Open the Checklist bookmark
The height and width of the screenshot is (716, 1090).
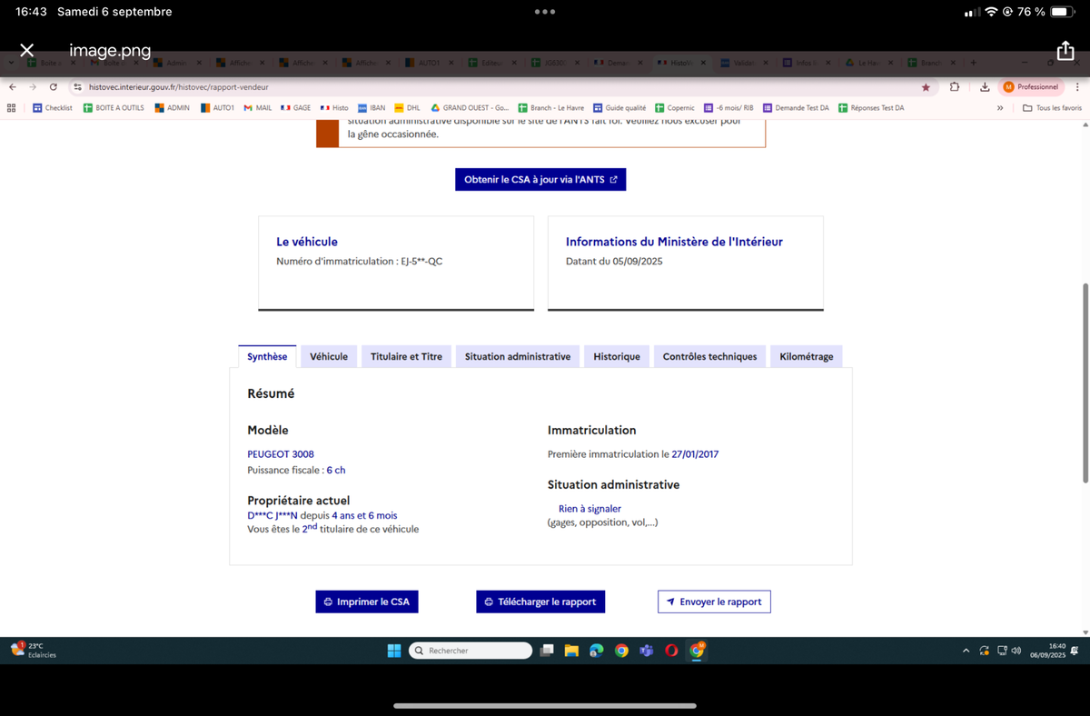click(53, 107)
